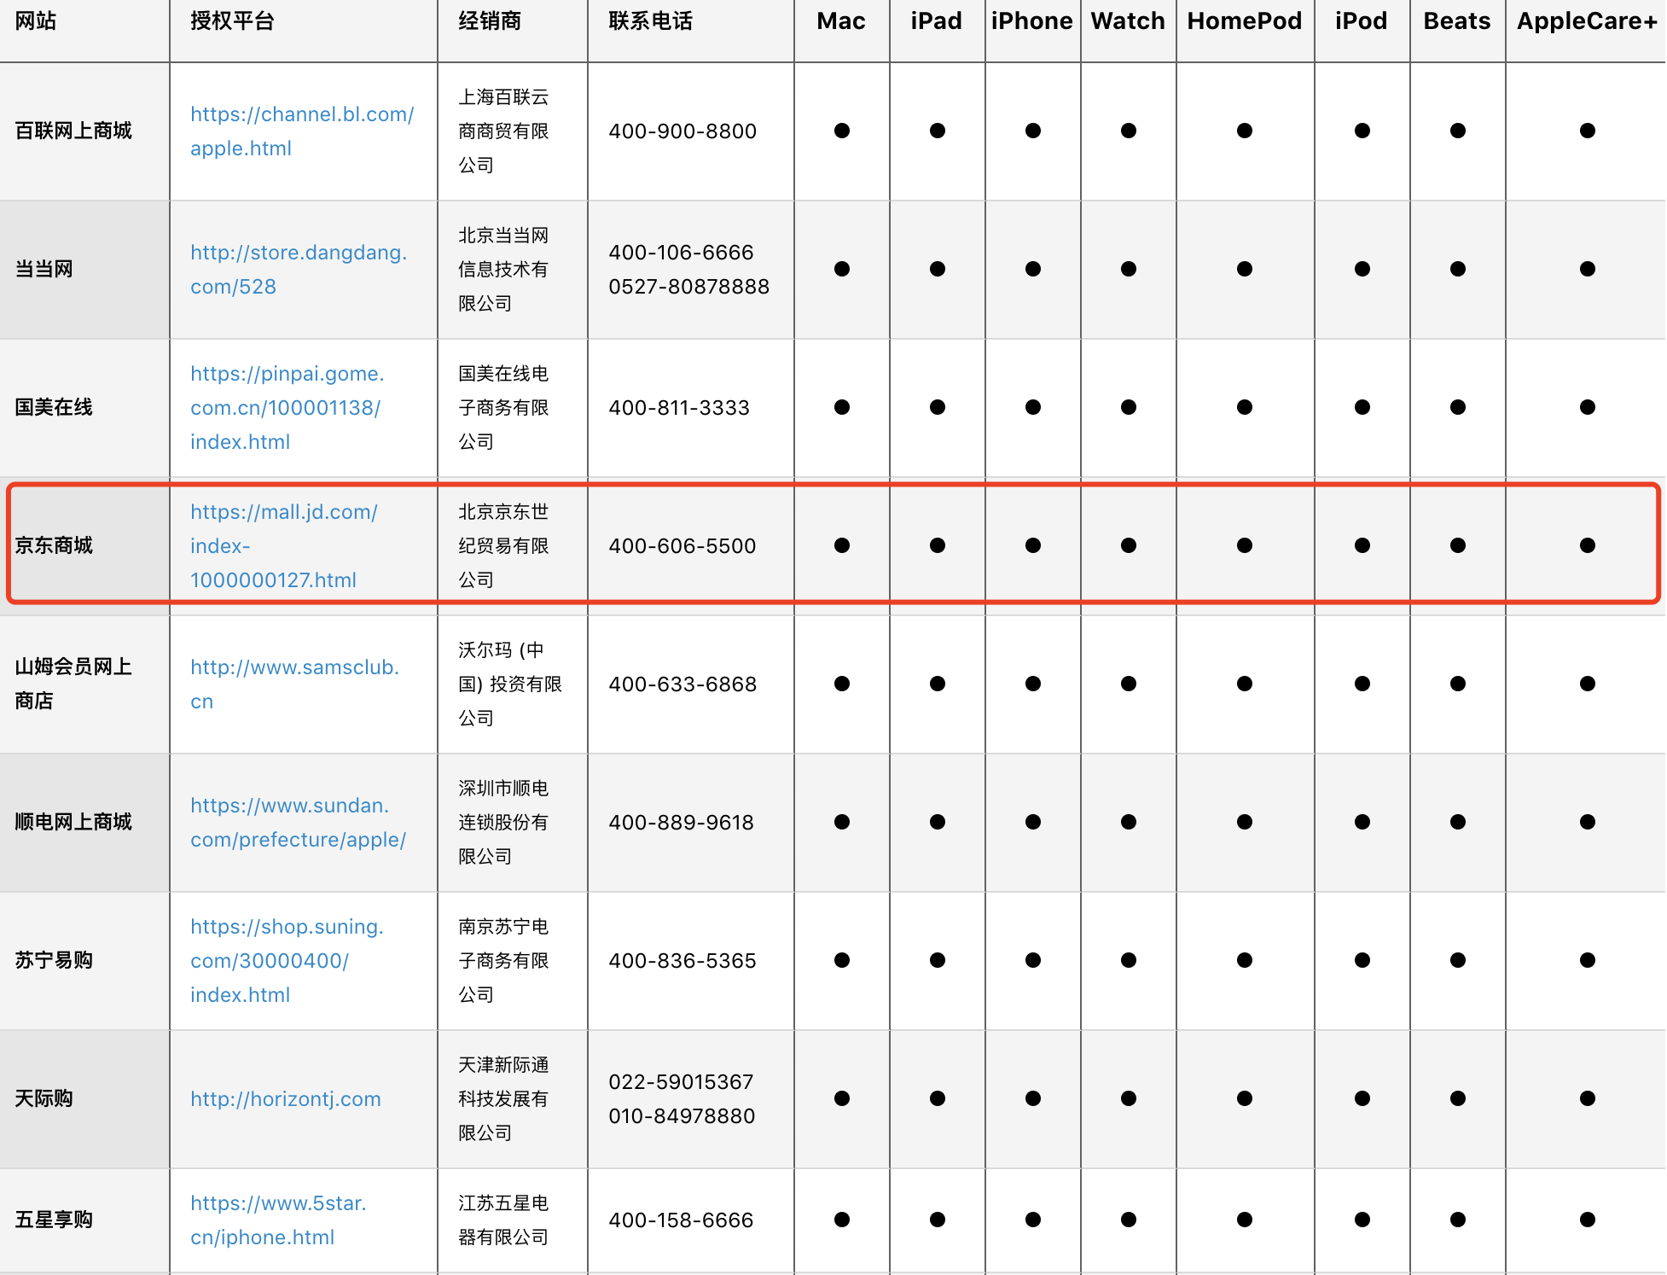Click the 授权平台 column header
Screen dimensions: 1667x1275
232,21
